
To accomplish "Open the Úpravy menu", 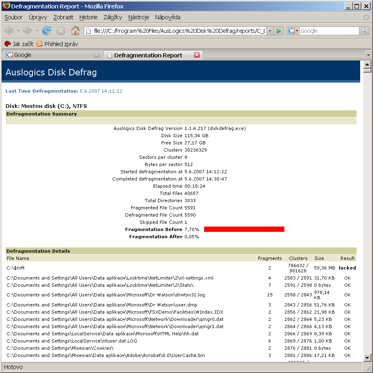I will click(x=38, y=17).
